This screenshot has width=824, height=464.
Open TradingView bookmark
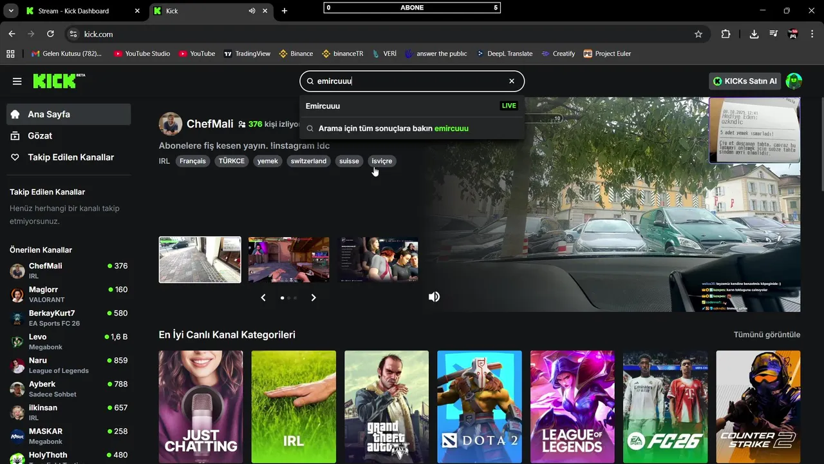(247, 53)
